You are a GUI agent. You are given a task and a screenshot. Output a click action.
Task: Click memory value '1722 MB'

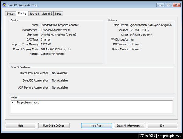(x=46, y=44)
